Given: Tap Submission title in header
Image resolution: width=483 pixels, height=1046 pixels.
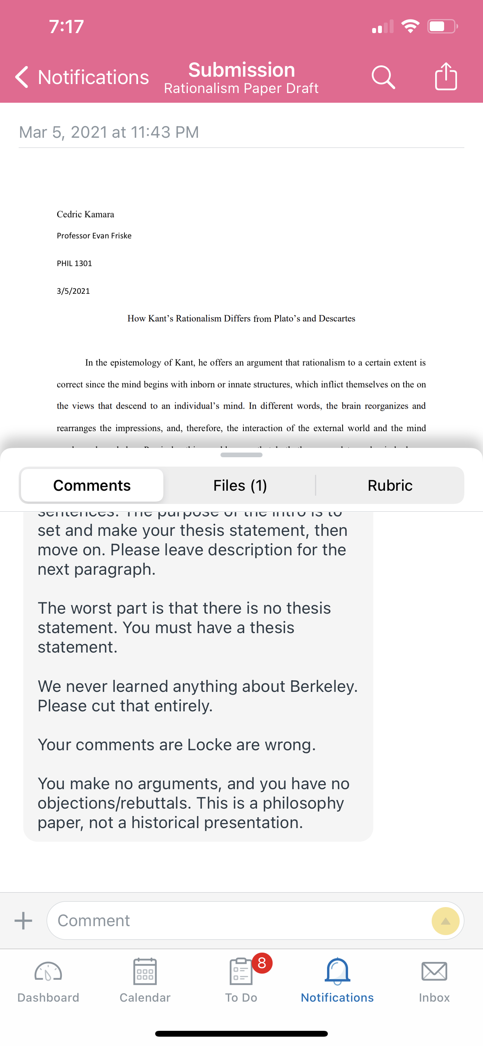Looking at the screenshot, I should click(241, 69).
